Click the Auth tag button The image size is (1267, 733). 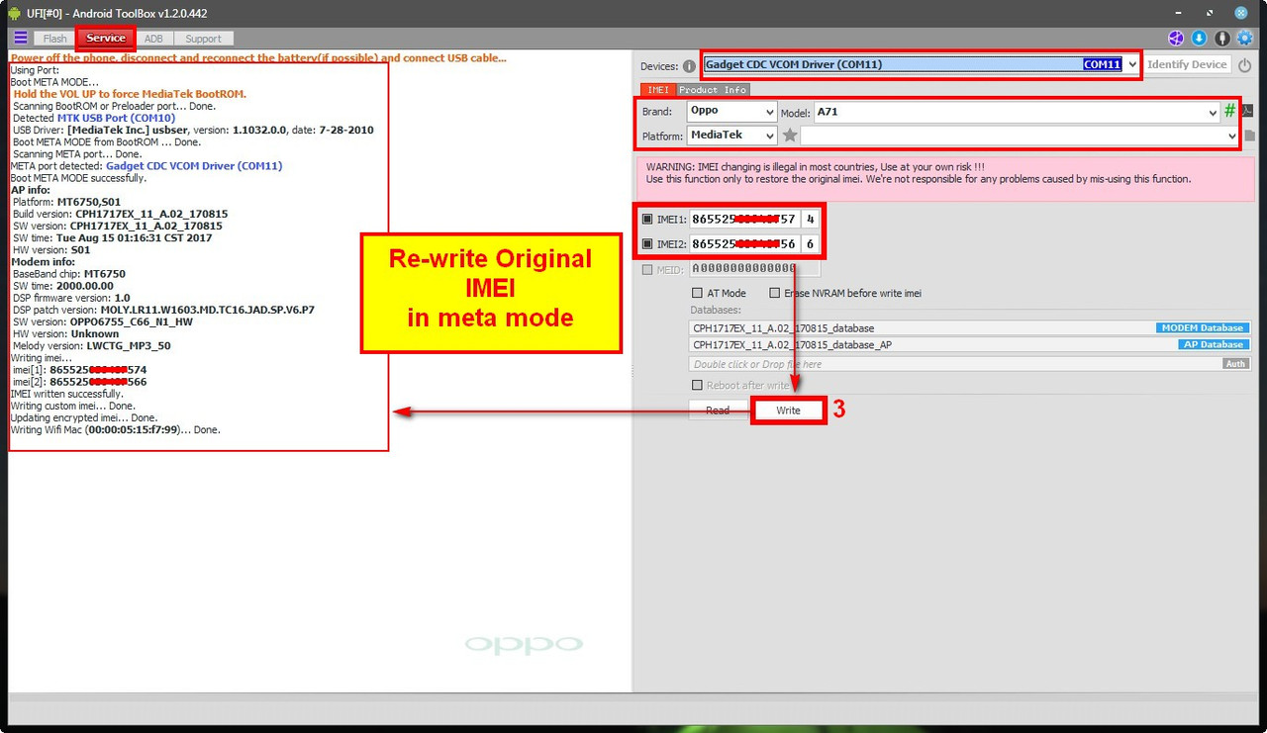(1235, 364)
